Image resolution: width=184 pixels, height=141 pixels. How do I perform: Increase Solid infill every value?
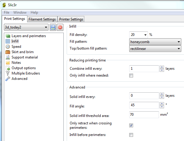click(162, 94)
